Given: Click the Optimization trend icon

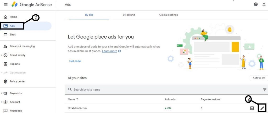Looking at the screenshot, I should pyautogui.click(x=5, y=73).
